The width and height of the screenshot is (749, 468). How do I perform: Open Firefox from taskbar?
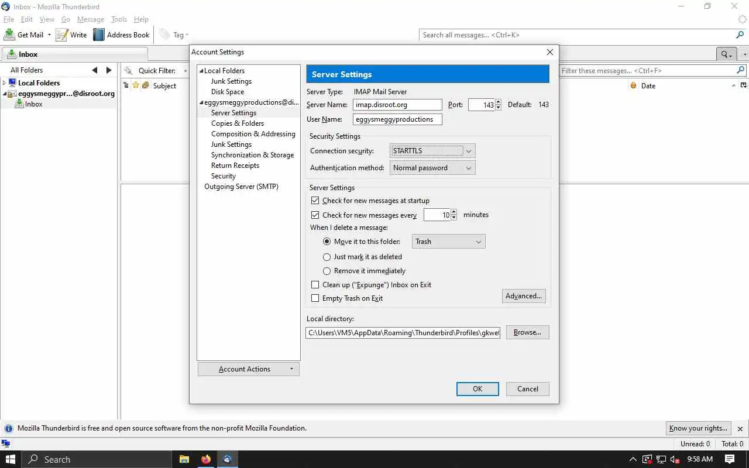[205, 459]
